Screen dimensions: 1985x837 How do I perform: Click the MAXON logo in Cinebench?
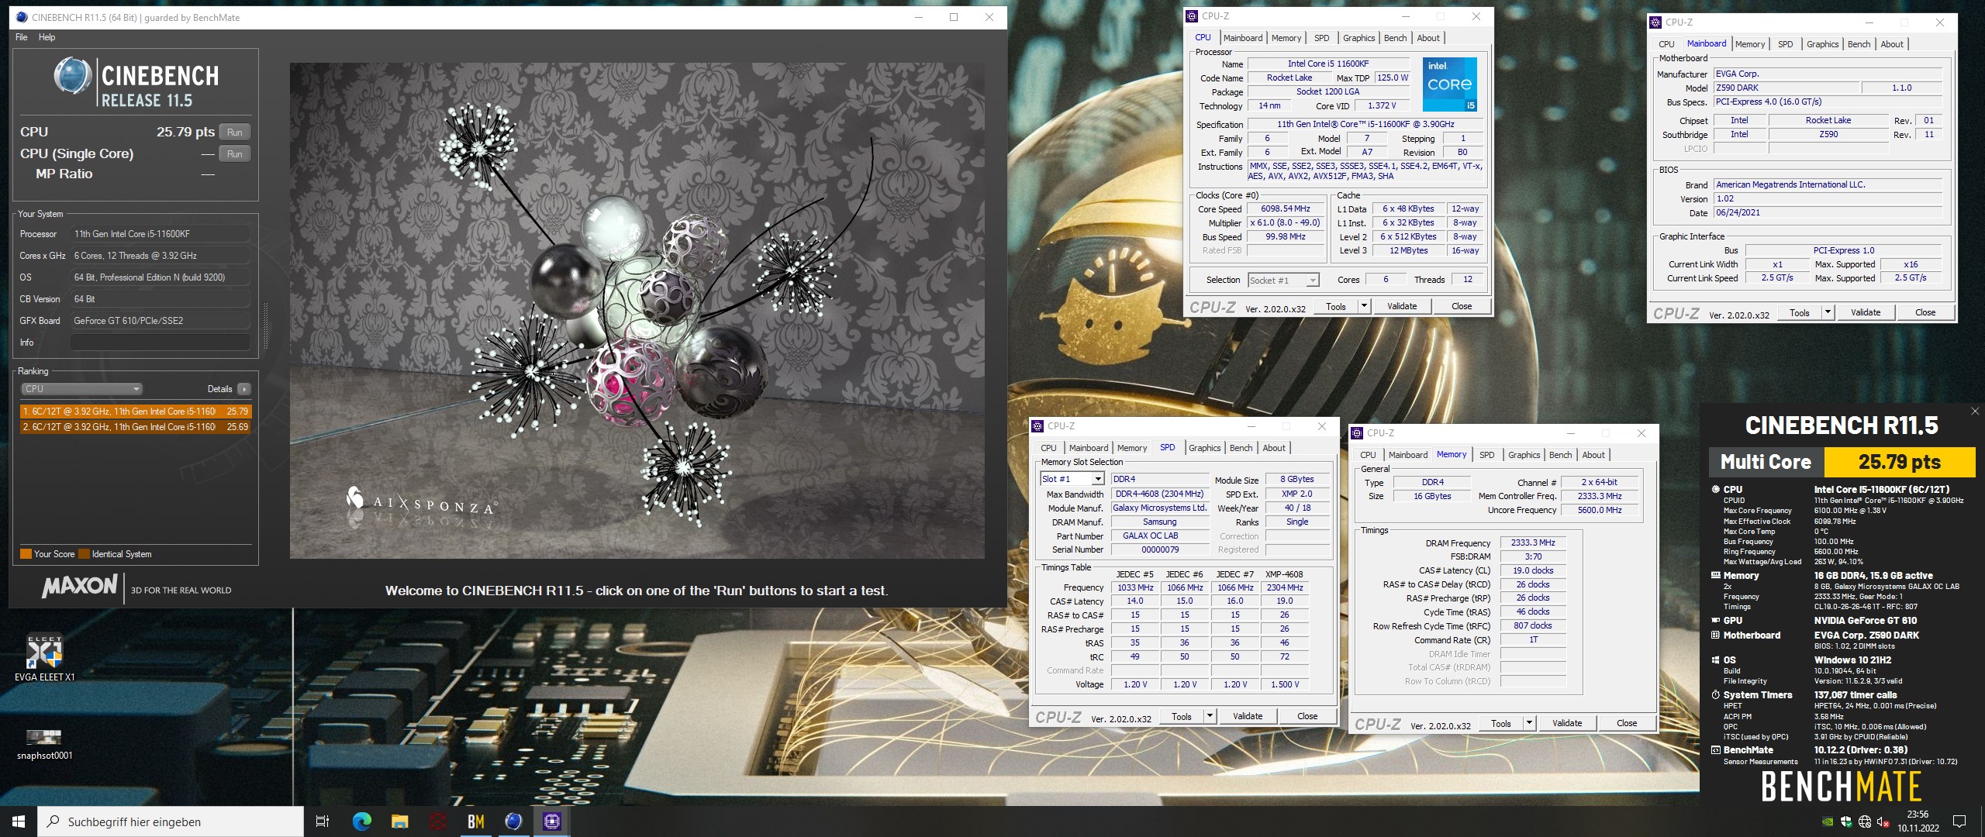coord(80,587)
